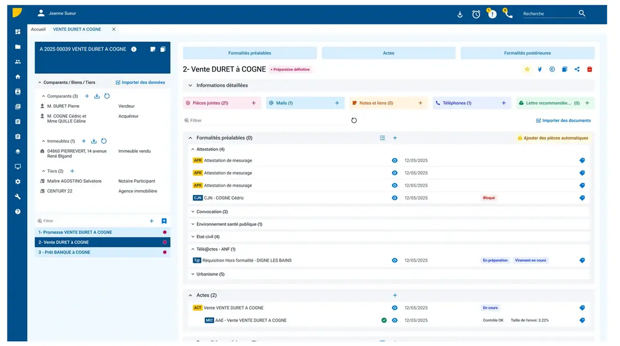Open the euro billing icon

coord(552,69)
